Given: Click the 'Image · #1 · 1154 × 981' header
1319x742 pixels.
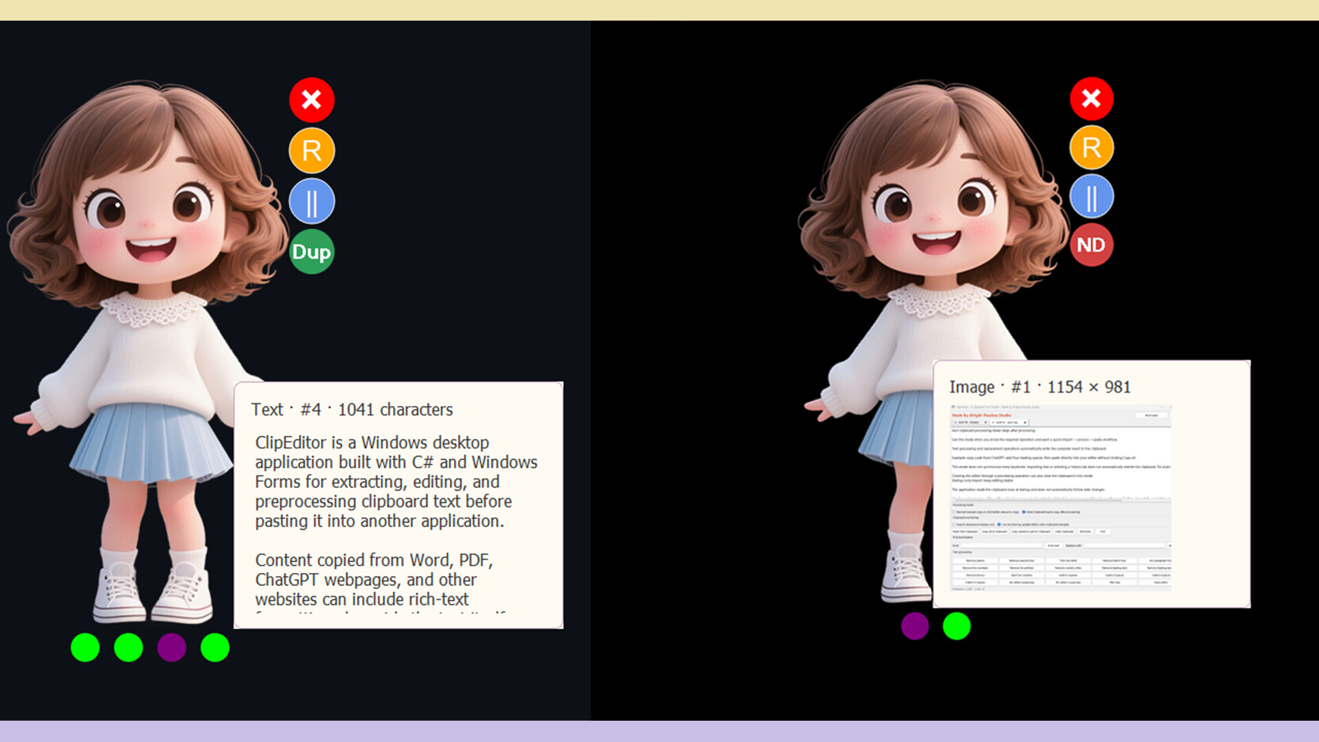Looking at the screenshot, I should coord(1040,387).
